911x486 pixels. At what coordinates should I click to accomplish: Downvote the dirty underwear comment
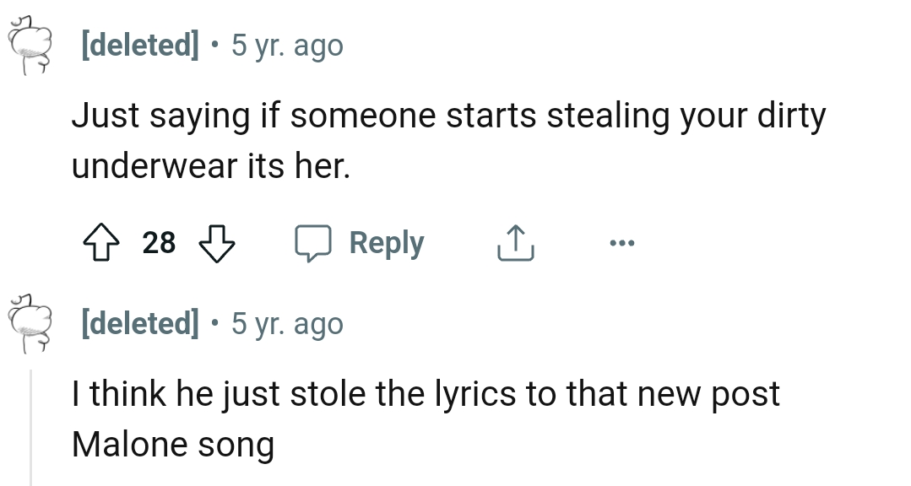point(217,242)
